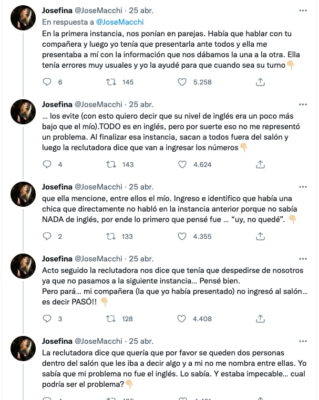Retweet the tweet with 145 retweets
The height and width of the screenshot is (400, 319).
coord(111,82)
